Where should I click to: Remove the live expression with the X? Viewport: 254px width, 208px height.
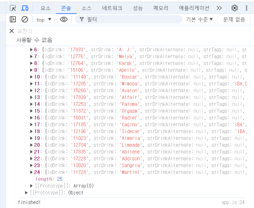12,31
